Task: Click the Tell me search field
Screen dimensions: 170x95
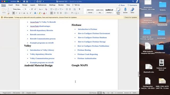Action: (x=76, y=5)
